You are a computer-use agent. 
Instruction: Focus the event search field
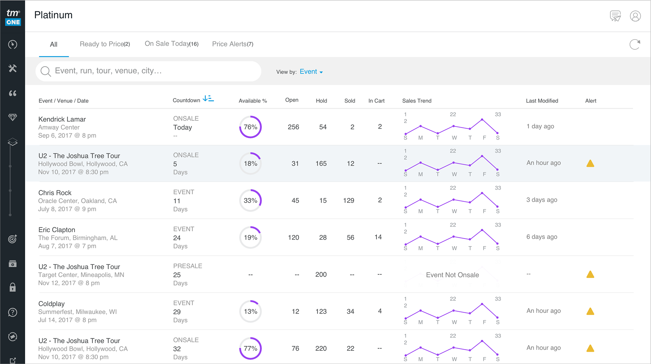coord(148,71)
